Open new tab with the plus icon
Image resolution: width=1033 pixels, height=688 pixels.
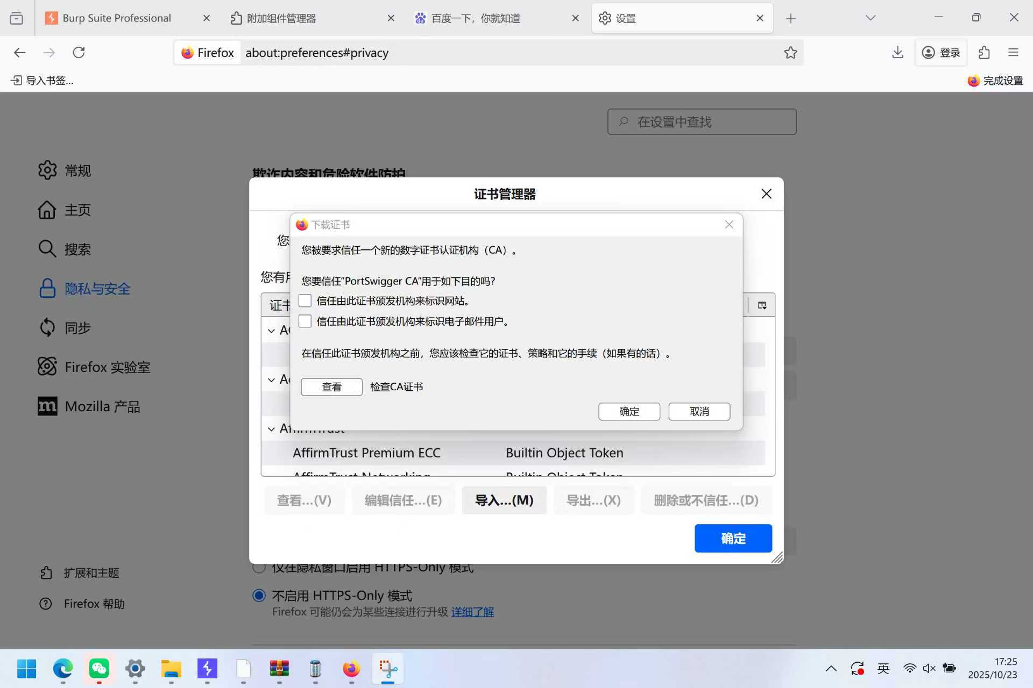point(790,18)
